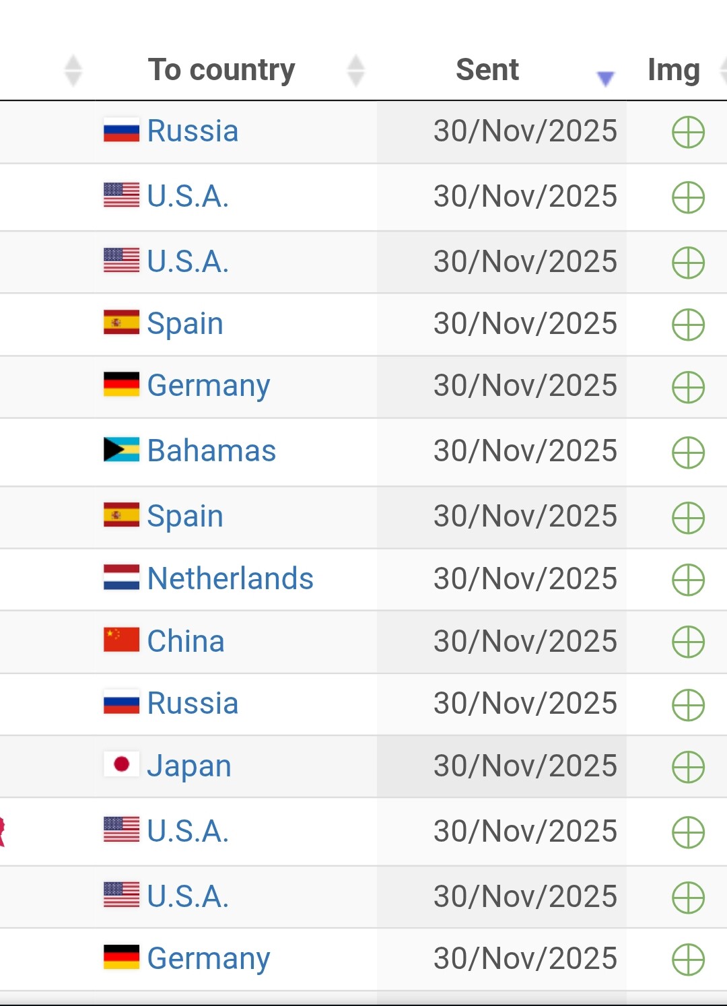Click the China flag icon
The width and height of the screenshot is (727, 1006).
click(x=121, y=640)
